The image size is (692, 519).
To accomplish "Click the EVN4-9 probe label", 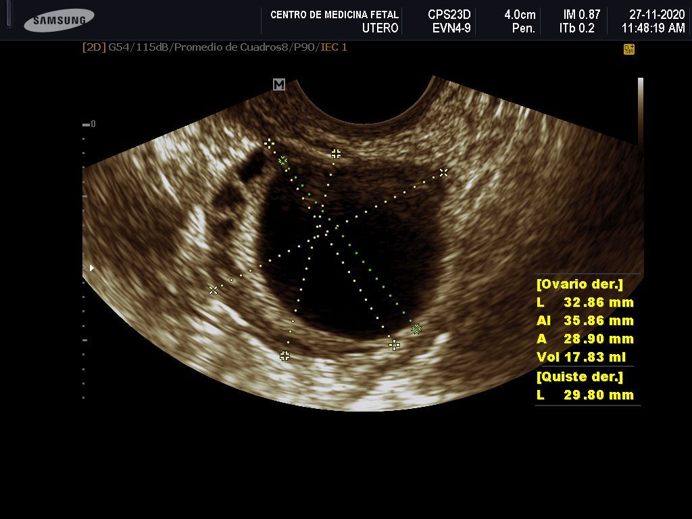I will (451, 28).
